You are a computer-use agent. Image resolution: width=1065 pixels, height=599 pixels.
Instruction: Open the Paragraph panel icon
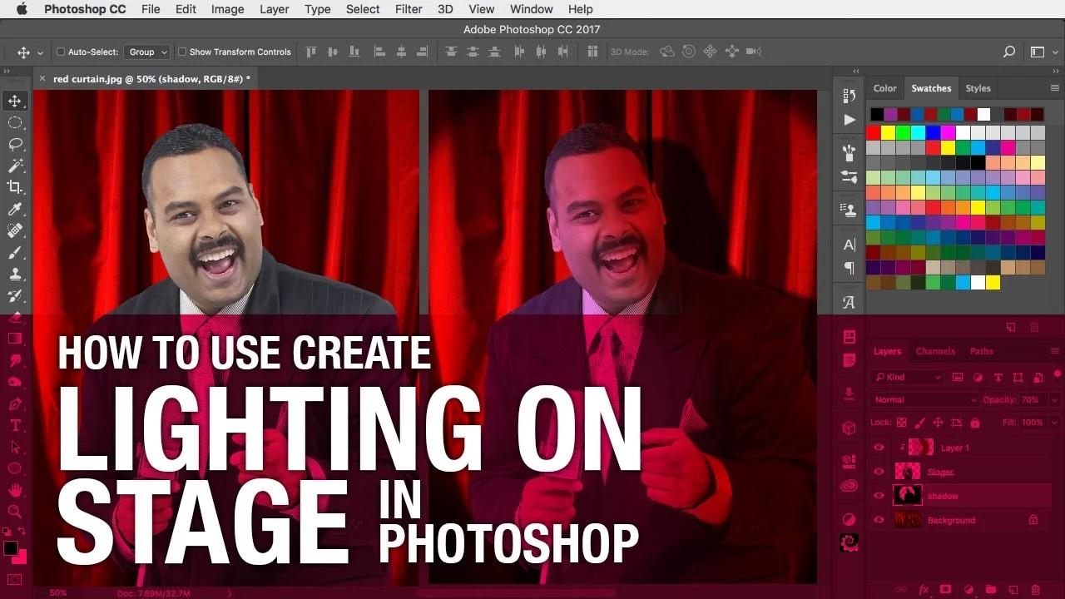(850, 268)
